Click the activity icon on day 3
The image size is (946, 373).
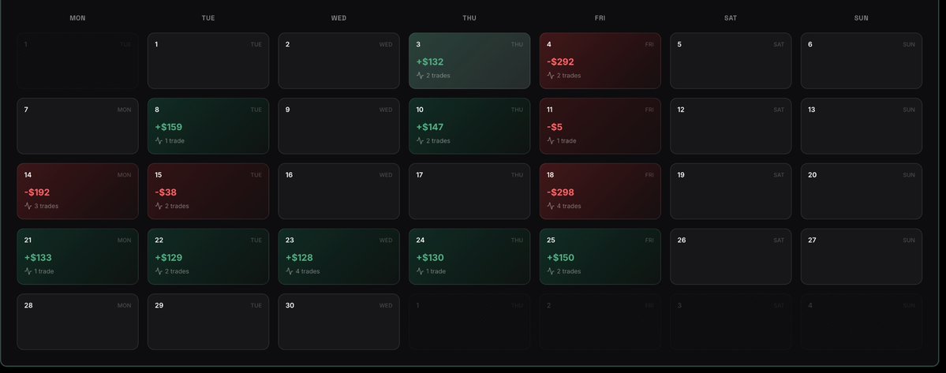click(x=420, y=76)
